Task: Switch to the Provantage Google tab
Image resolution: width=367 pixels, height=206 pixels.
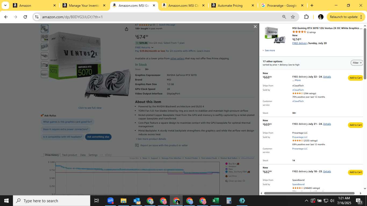Action: tap(282, 5)
